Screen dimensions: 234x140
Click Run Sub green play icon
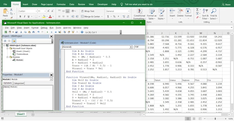pos(47,32)
